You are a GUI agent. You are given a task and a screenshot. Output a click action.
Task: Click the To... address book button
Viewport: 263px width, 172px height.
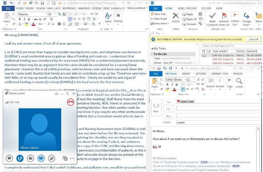169,102
